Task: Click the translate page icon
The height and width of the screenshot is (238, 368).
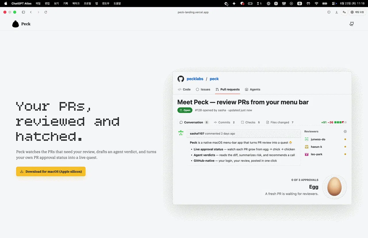Action: 344,12
